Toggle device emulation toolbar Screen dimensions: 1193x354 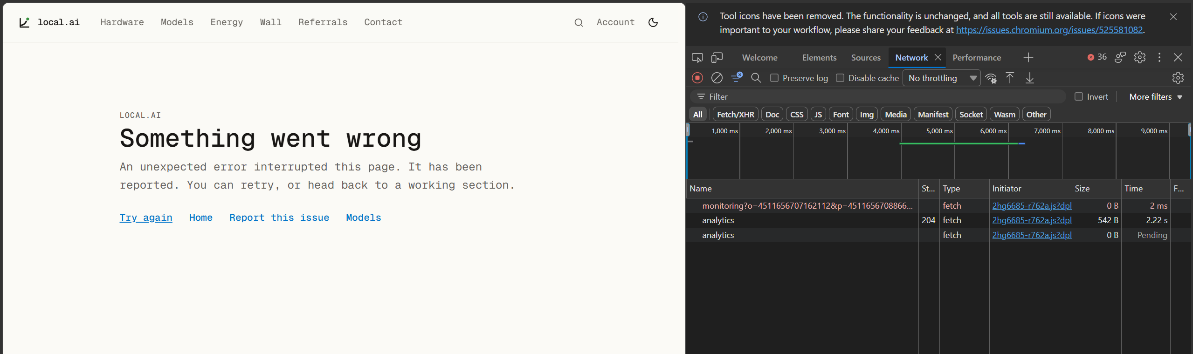[x=717, y=58]
